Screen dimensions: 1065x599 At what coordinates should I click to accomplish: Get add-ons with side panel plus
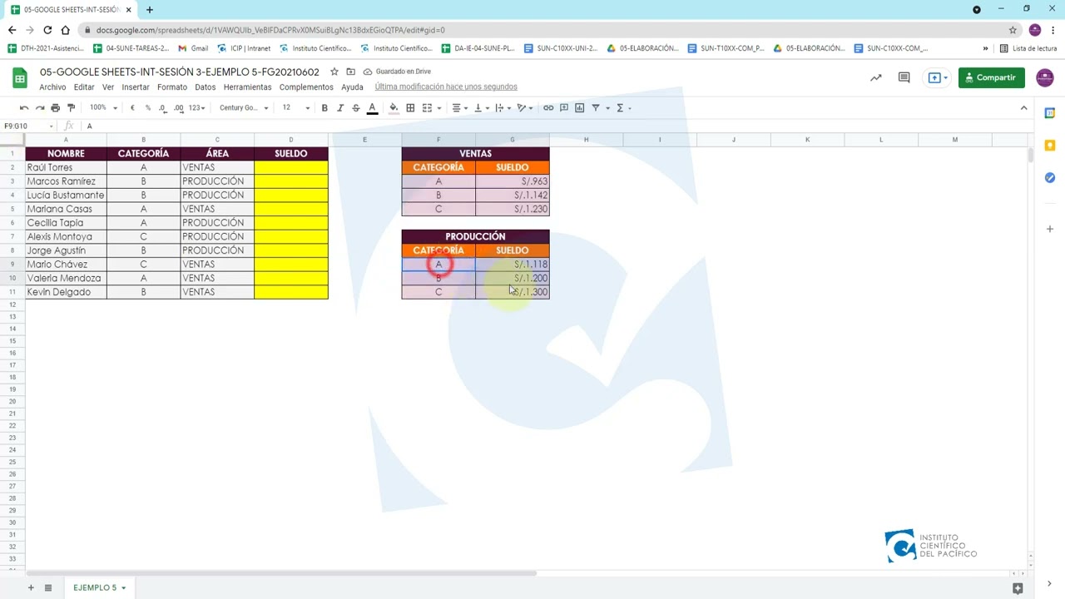point(1049,229)
